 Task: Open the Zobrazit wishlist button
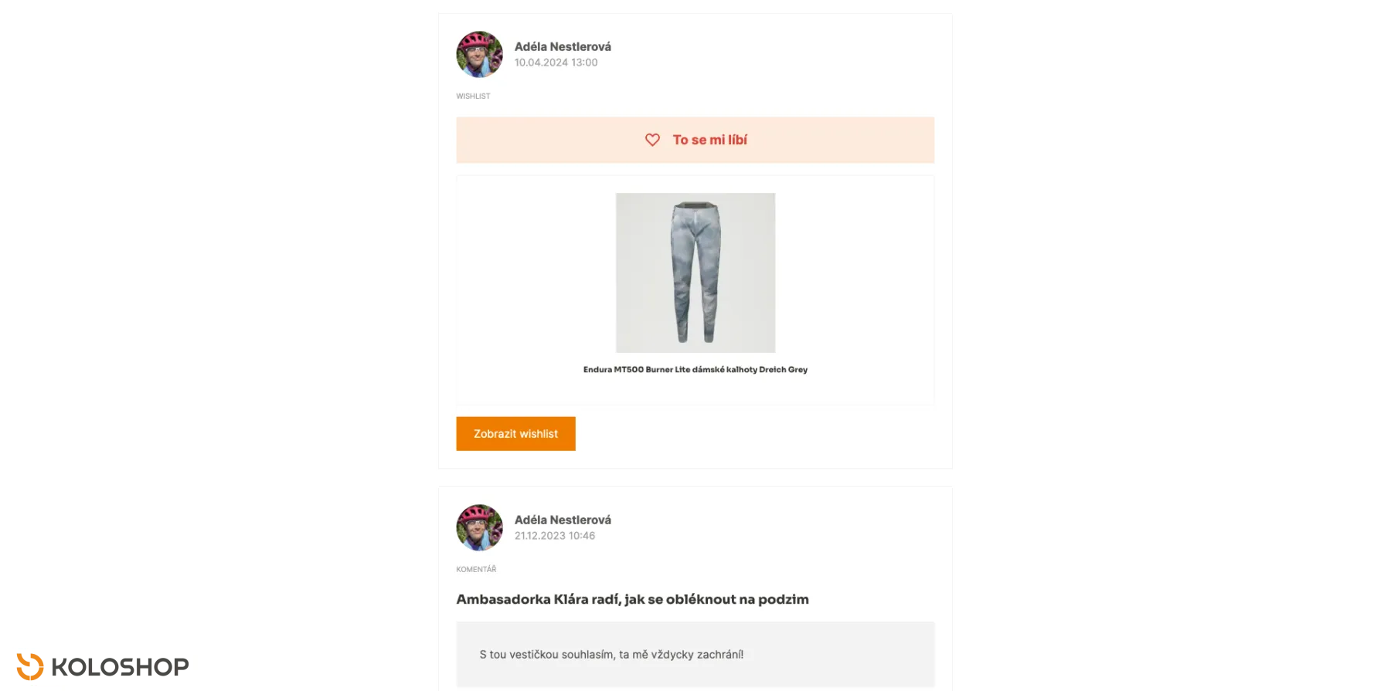pos(515,434)
